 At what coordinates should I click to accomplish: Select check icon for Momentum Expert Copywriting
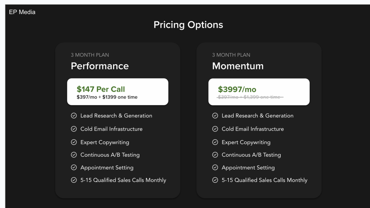(215, 142)
